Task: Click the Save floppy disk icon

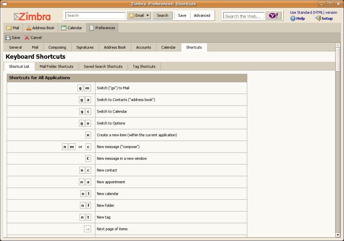Action: point(8,38)
